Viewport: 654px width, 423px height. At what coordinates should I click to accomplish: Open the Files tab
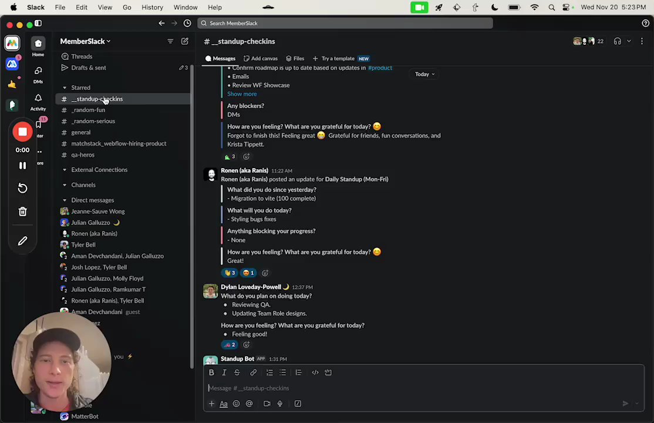pyautogui.click(x=295, y=59)
